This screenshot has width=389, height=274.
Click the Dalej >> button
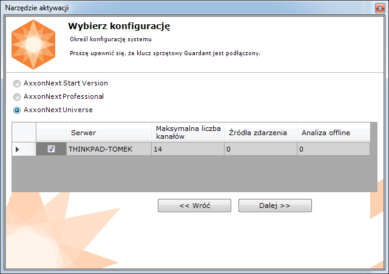pyautogui.click(x=275, y=206)
